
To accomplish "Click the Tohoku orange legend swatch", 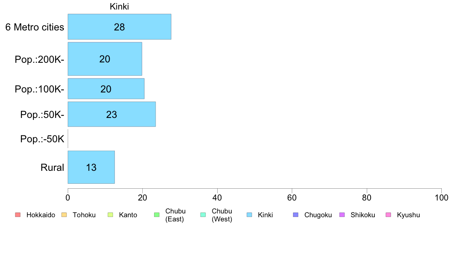I will coord(64,215).
